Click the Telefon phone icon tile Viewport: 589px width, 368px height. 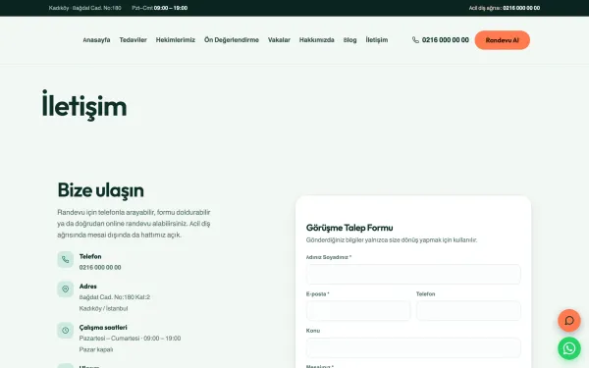tap(66, 259)
